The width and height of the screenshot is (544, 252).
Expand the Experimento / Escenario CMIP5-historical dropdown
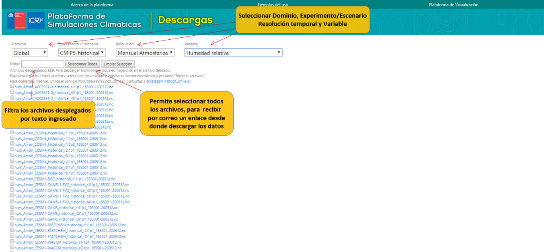pyautogui.click(x=82, y=53)
